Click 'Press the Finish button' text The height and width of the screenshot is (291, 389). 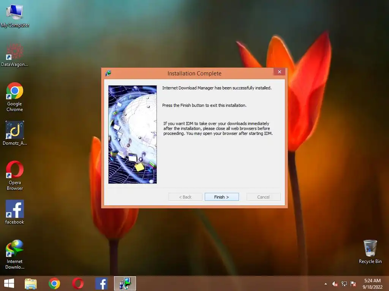coord(204,105)
